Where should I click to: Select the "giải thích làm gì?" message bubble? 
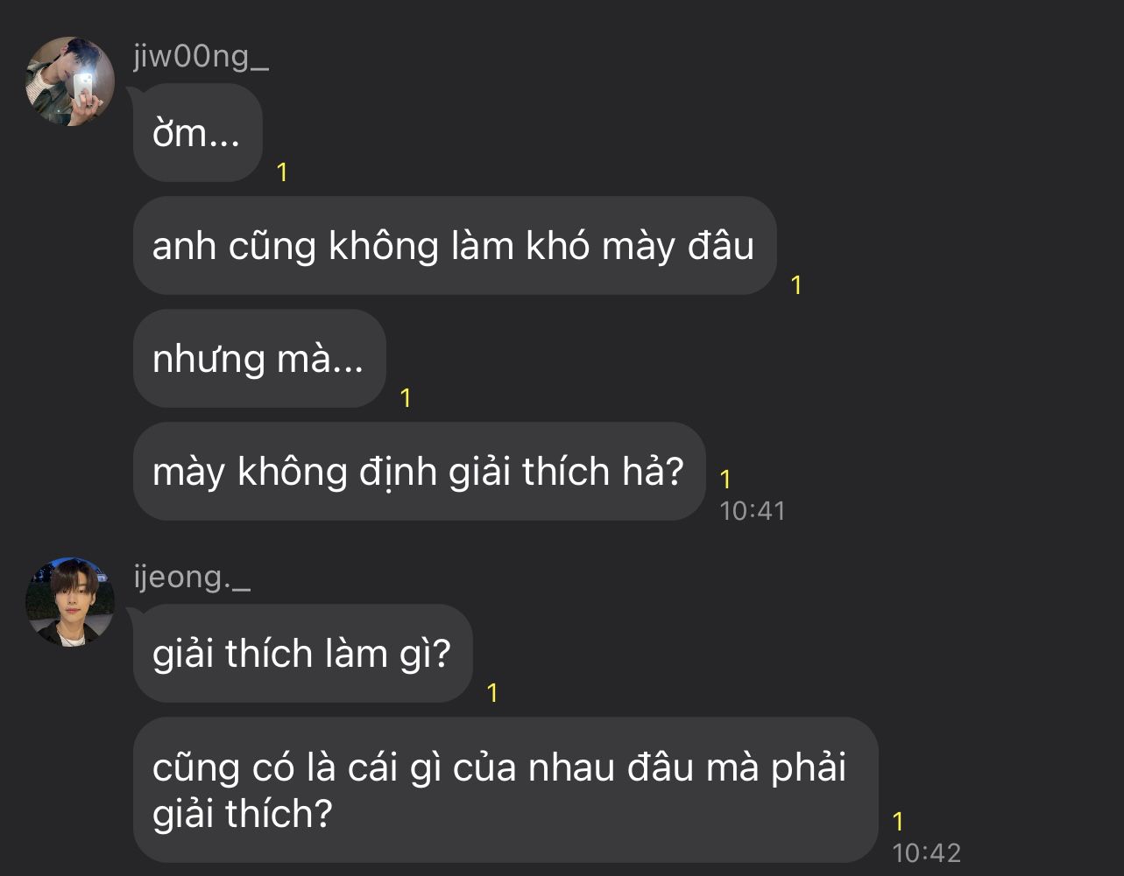click(x=303, y=654)
